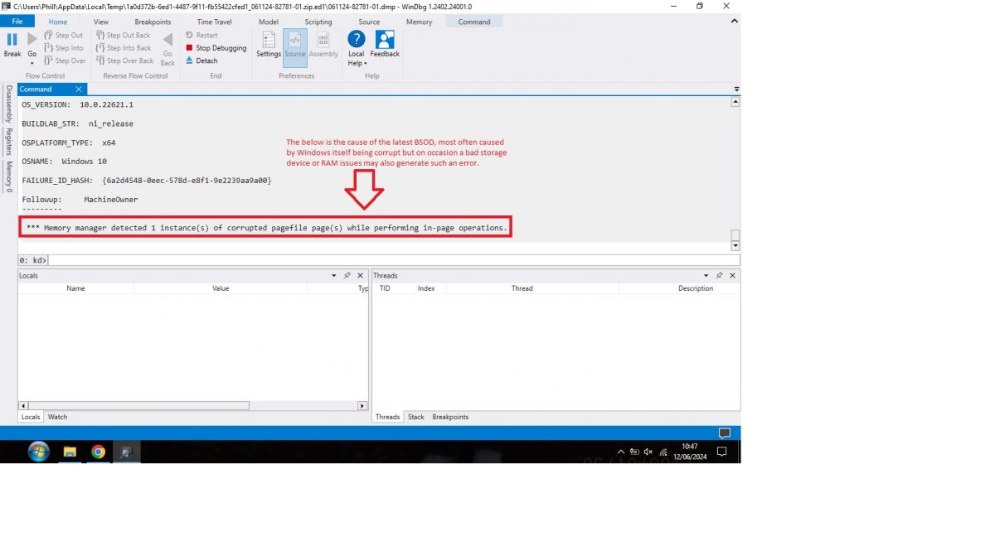Click Step Out Back

pyautogui.click(x=124, y=35)
